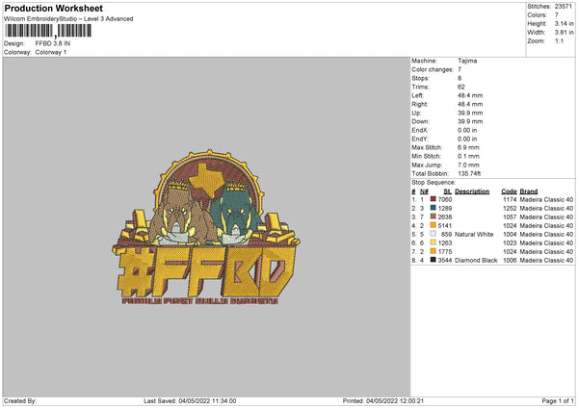Choose the Natural White color swatch
The height and width of the screenshot is (408, 578).
tap(433, 234)
